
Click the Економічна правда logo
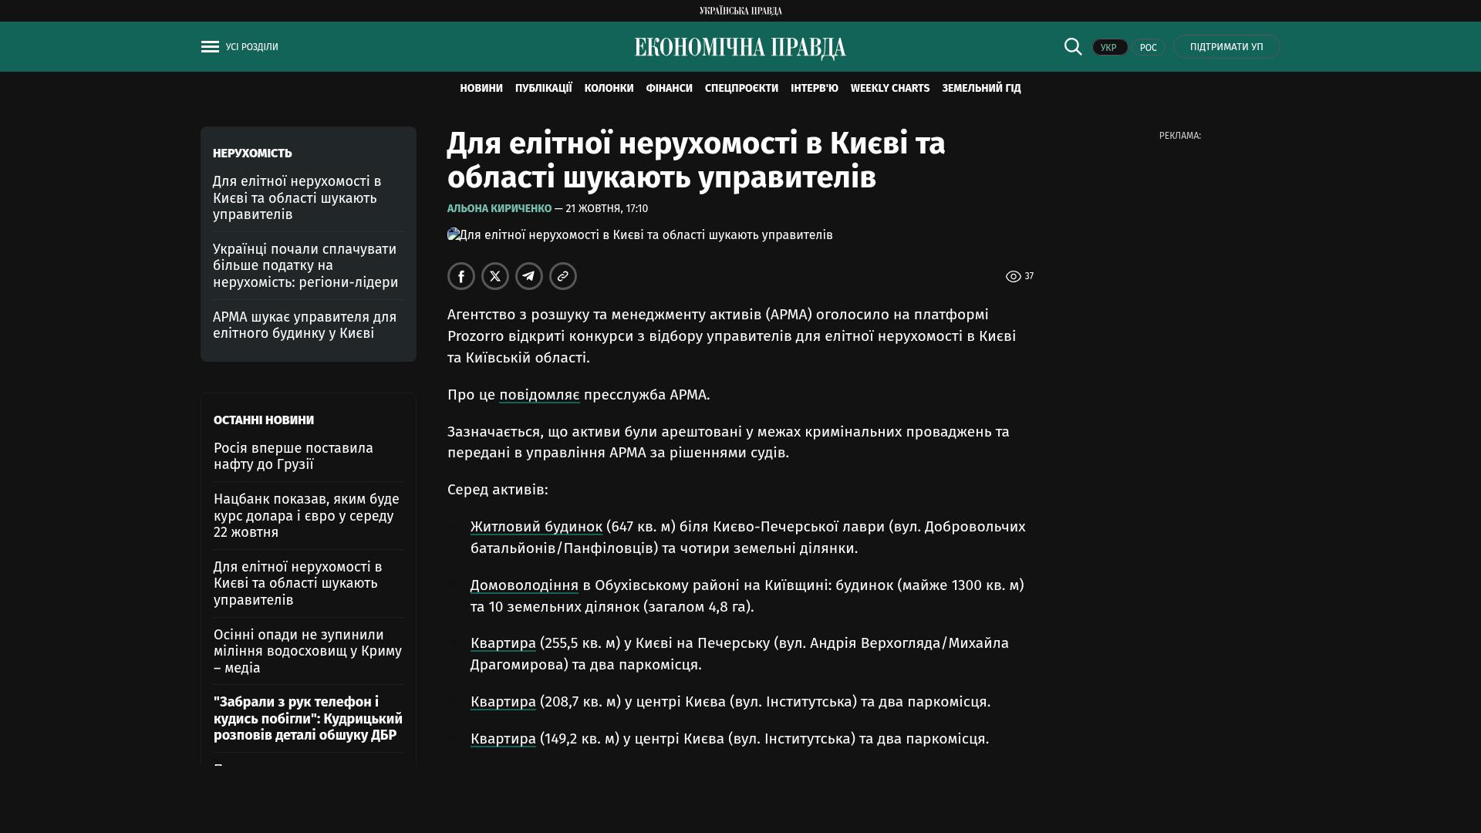coord(740,48)
